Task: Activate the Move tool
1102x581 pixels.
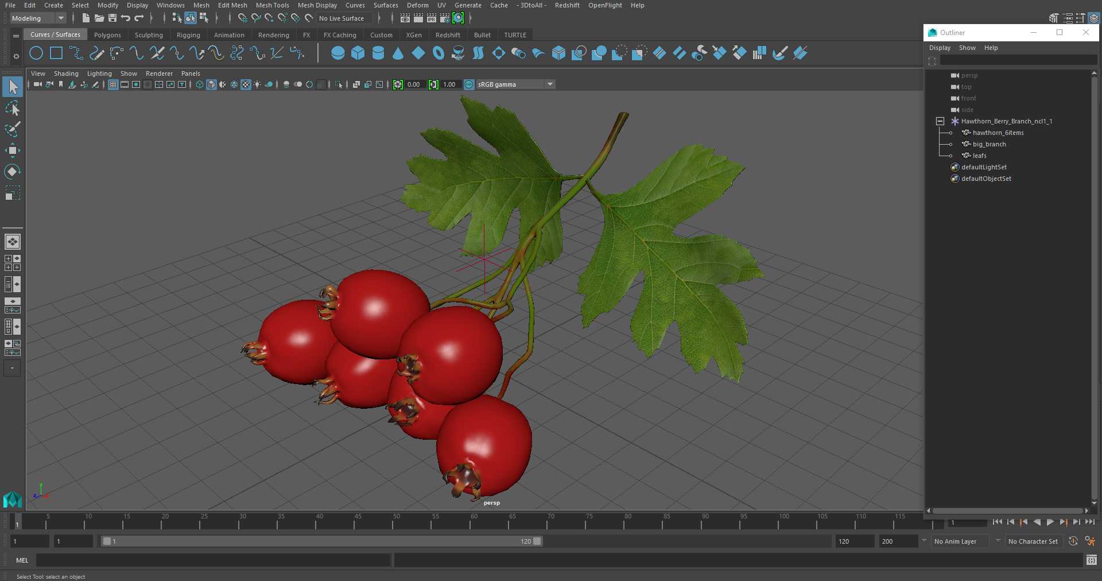Action: [x=13, y=150]
